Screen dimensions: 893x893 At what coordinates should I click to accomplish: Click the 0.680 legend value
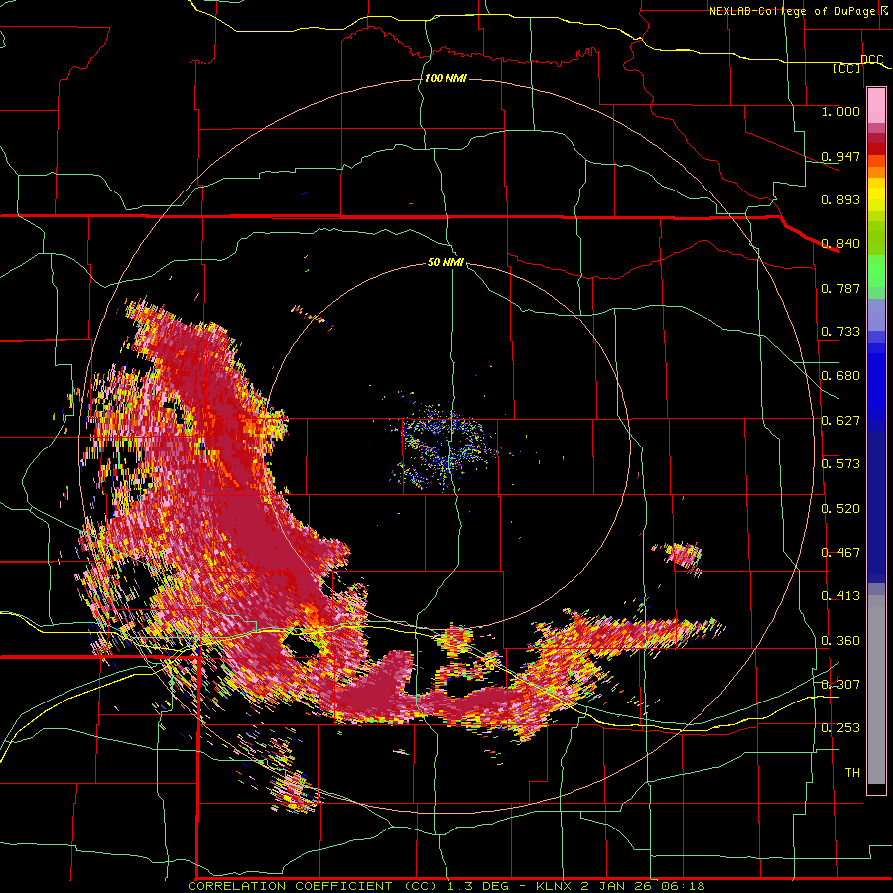[840, 376]
